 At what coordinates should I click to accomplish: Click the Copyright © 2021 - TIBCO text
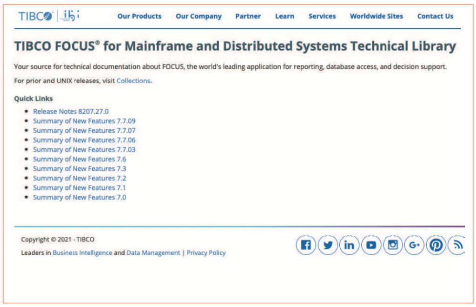coord(58,240)
